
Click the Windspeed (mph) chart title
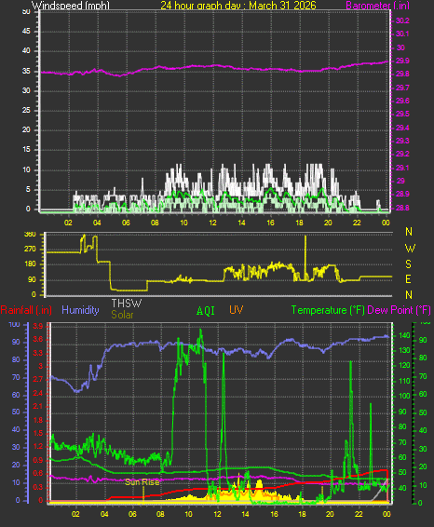[x=70, y=6]
